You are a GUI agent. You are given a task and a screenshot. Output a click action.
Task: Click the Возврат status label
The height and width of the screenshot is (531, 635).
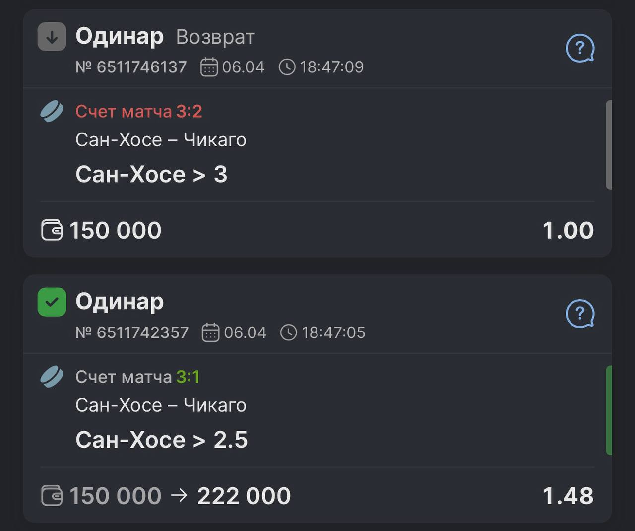pos(215,37)
